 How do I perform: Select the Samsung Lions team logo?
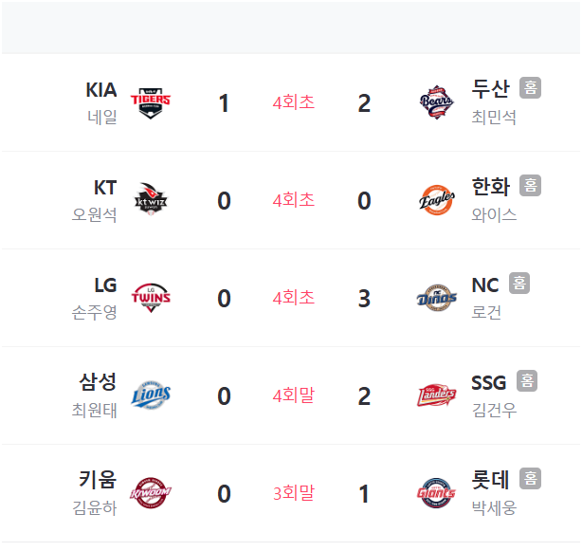151,395
